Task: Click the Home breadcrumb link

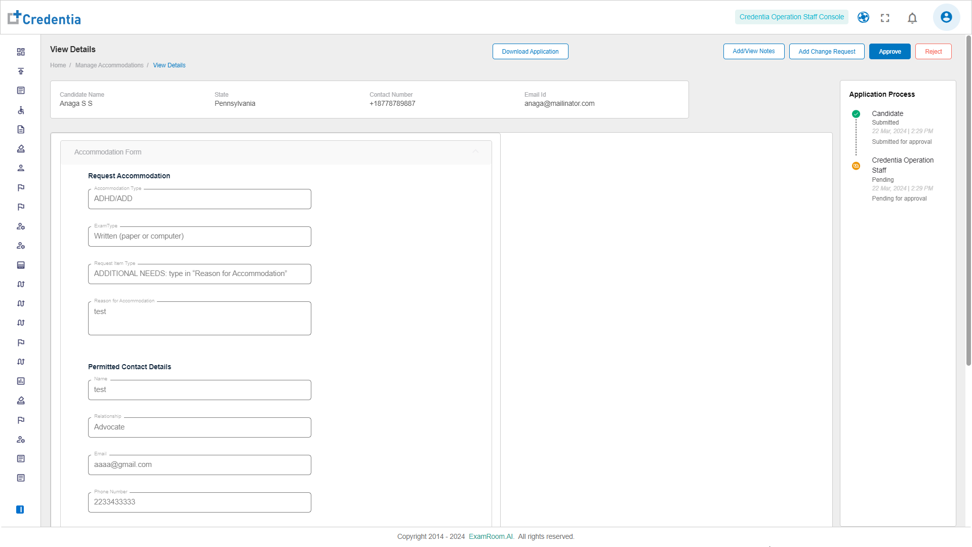Action: [x=58, y=65]
